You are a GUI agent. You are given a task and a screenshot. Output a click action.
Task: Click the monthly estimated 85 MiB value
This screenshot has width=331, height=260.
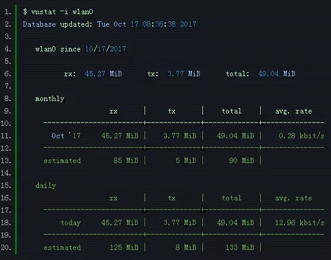point(126,161)
